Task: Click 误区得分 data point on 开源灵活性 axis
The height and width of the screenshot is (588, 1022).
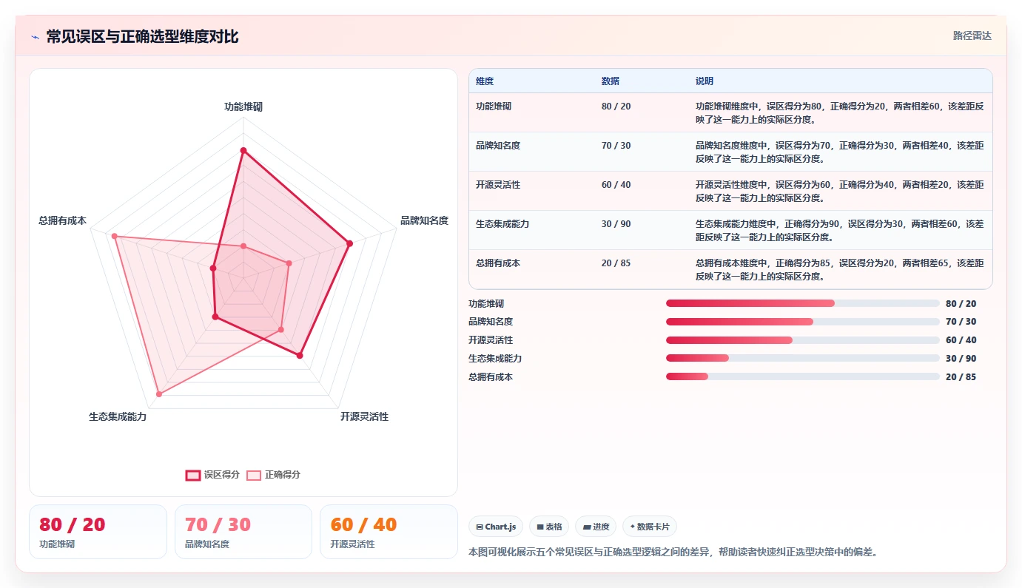Action: 300,356
